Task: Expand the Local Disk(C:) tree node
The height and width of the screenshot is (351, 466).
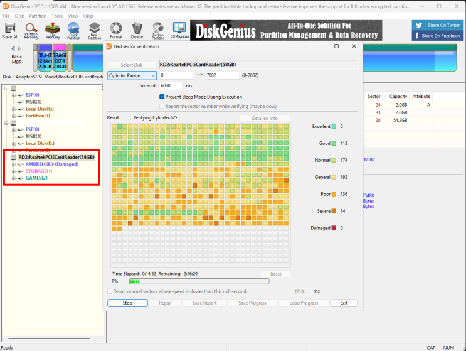Action: (13, 109)
